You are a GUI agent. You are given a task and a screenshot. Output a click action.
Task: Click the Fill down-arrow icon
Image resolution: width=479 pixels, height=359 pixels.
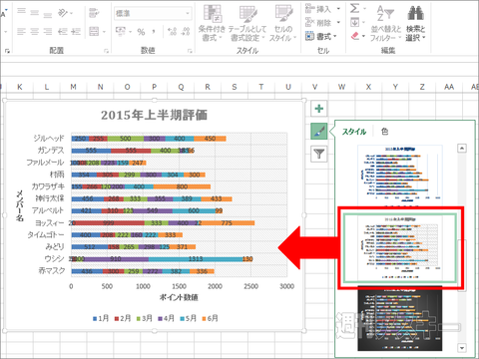coord(355,22)
